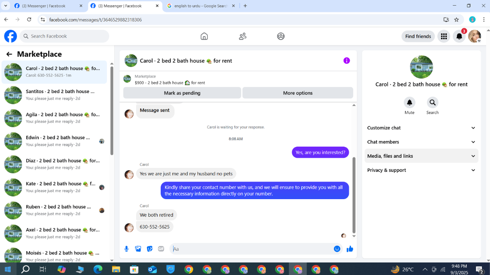Open the emoji picker icon
Screen dimensions: 490x275
pyautogui.click(x=337, y=249)
